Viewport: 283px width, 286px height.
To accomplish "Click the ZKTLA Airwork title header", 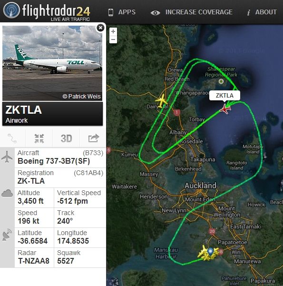I will point(52,114).
